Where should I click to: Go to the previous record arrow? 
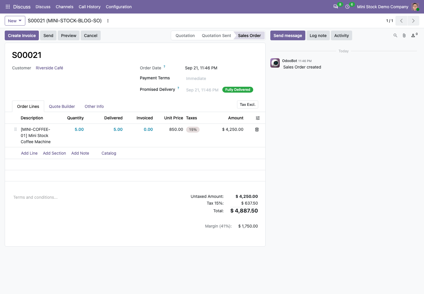click(401, 21)
